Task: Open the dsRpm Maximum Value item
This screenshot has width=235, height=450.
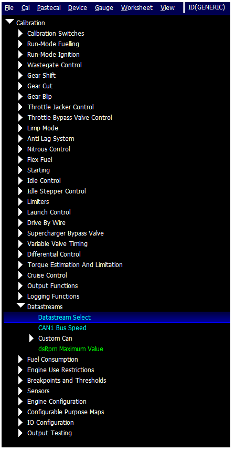Action: (x=71, y=349)
